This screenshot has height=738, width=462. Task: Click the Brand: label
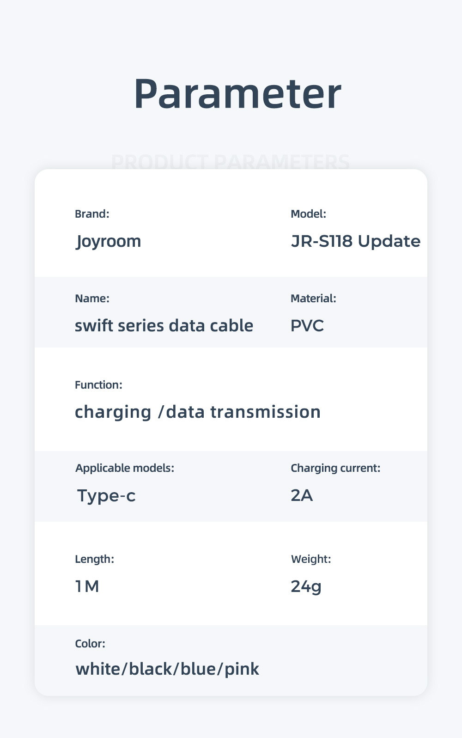(92, 214)
